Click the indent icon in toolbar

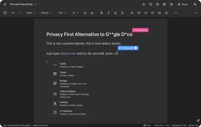tap(166, 13)
